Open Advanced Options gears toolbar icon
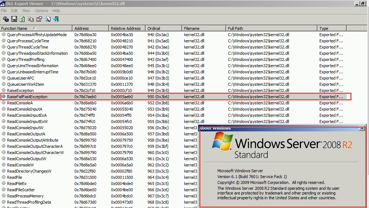The height and width of the screenshot is (208, 369). pos(5,19)
